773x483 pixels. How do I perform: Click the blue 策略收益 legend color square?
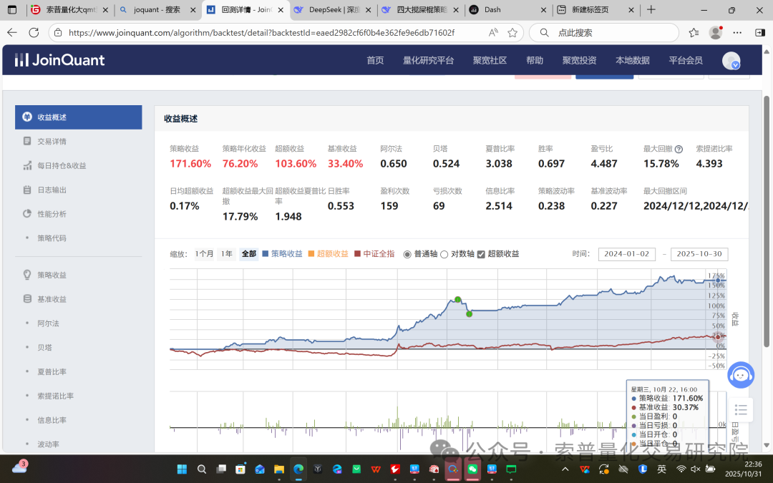pos(266,253)
